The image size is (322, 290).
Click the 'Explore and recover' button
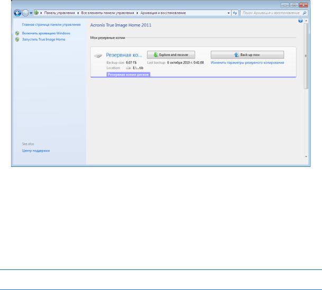171,55
